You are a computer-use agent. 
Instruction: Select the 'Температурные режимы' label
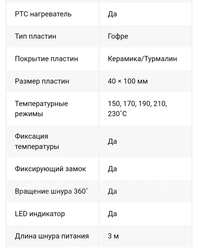pos(41,109)
